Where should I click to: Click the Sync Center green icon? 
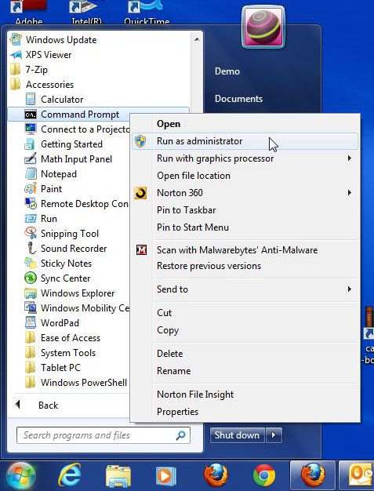(31, 278)
